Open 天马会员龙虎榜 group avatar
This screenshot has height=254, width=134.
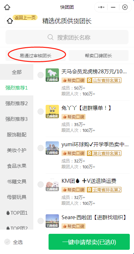(52, 75)
